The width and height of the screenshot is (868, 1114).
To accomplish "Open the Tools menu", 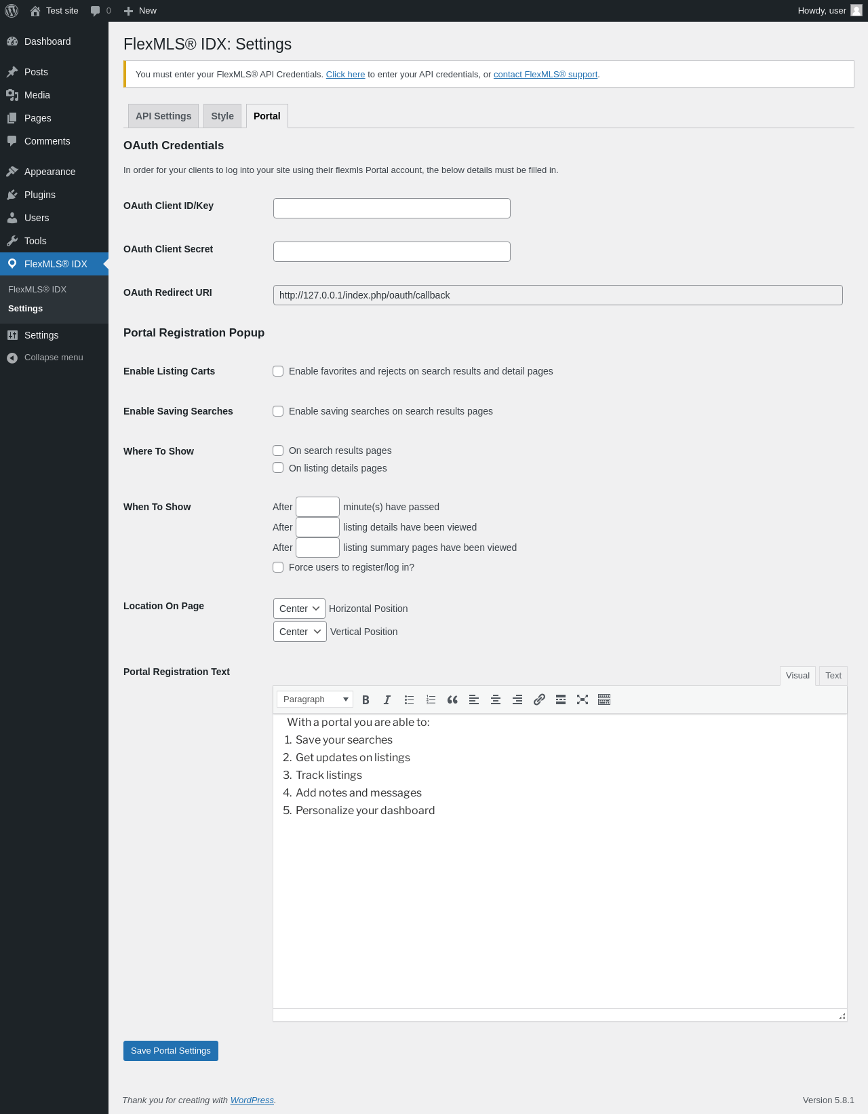I will click(x=54, y=241).
